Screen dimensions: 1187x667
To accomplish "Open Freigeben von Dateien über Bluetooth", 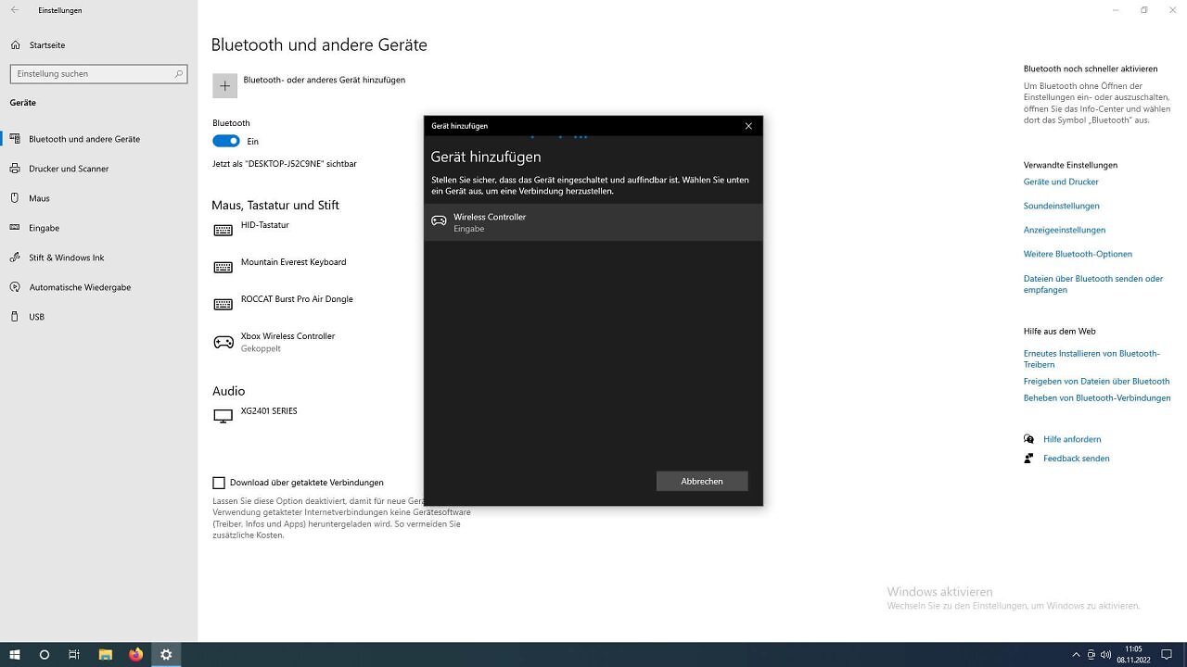I will (x=1096, y=381).
